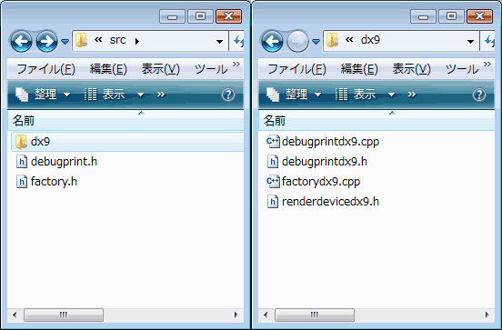
Task: Sort by 名前 column in dx9 window
Action: pos(376,121)
